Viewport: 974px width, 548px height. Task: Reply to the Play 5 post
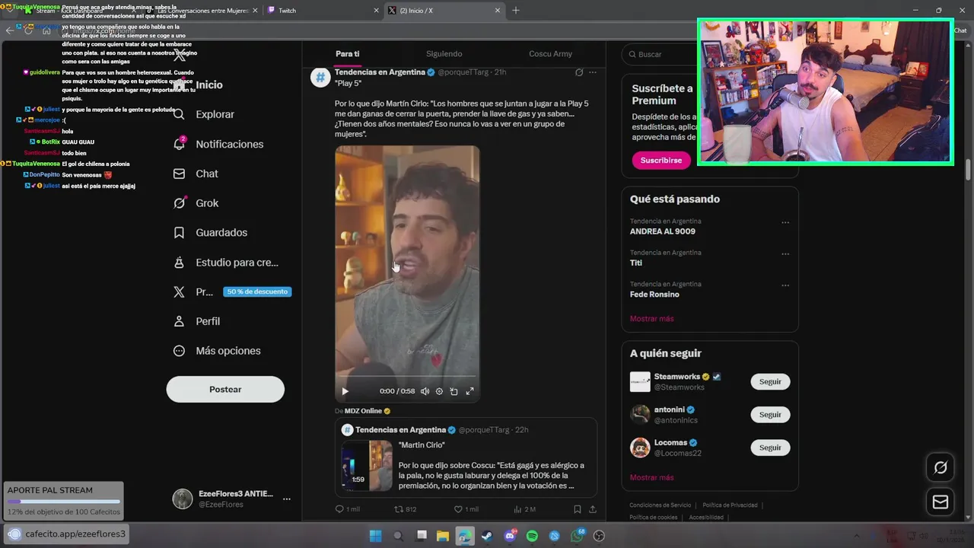point(348,509)
